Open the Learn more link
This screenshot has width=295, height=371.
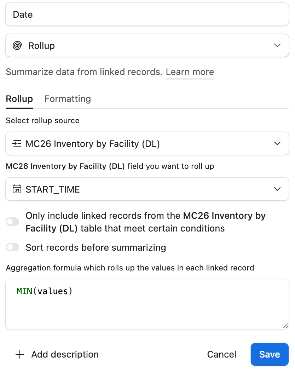pos(190,72)
